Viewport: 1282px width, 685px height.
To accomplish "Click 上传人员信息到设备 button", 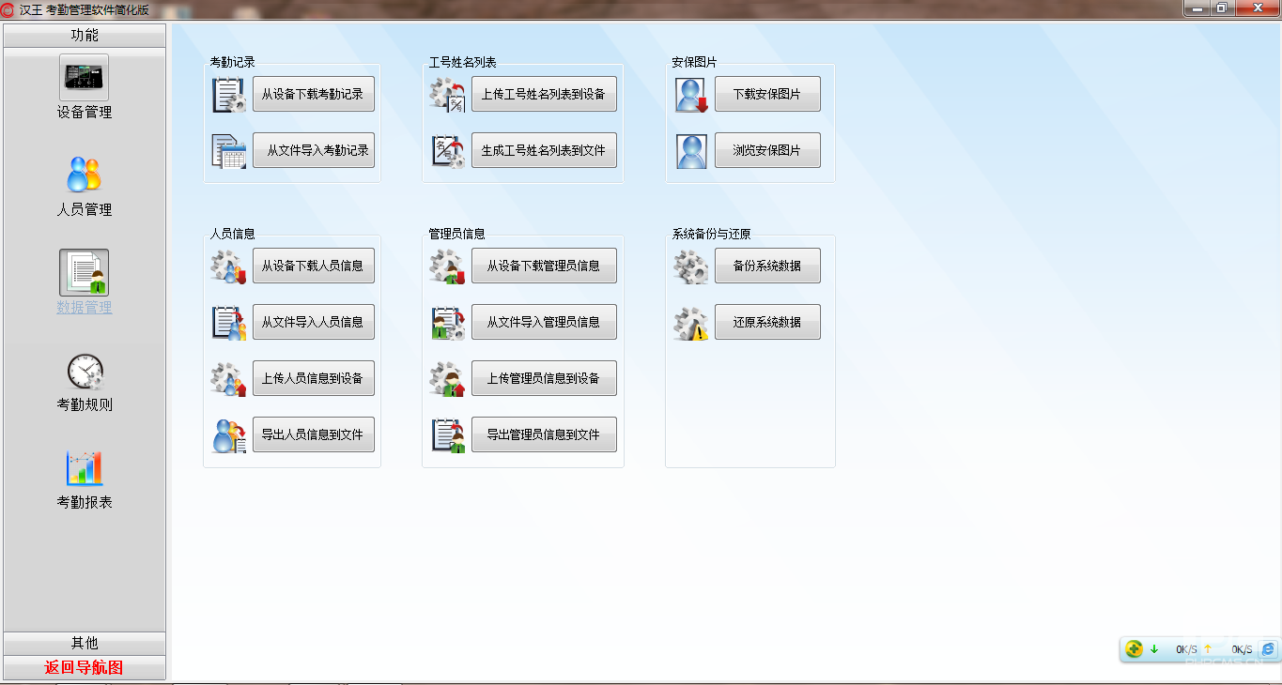I will coord(314,378).
